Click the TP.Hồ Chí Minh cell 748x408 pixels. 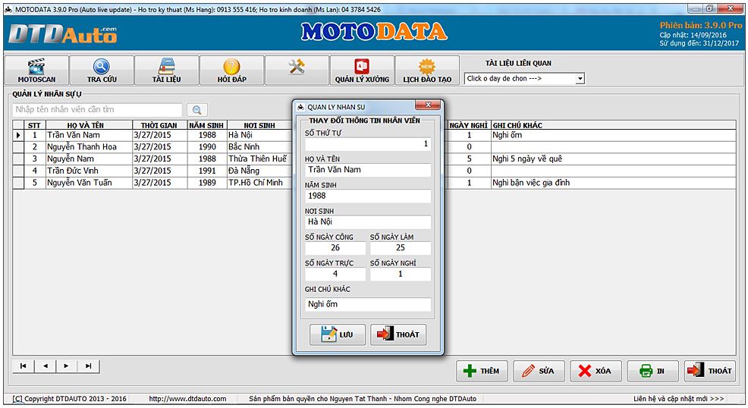coord(259,183)
